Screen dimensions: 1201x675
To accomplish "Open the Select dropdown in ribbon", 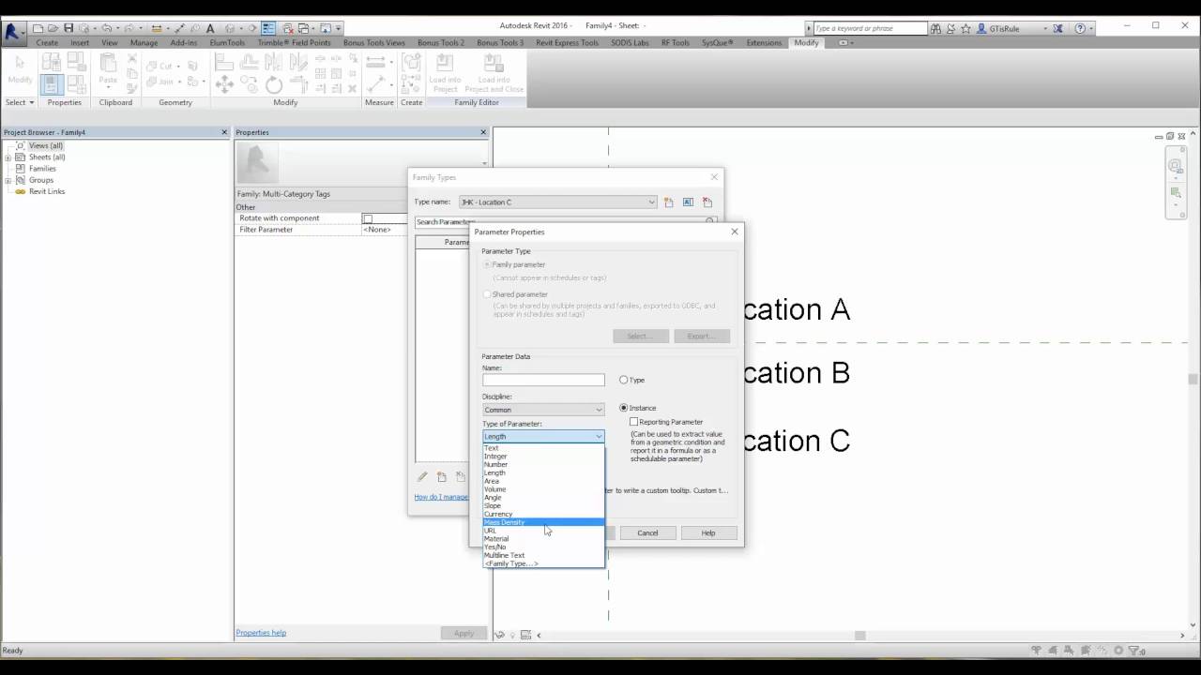I will click(x=20, y=102).
